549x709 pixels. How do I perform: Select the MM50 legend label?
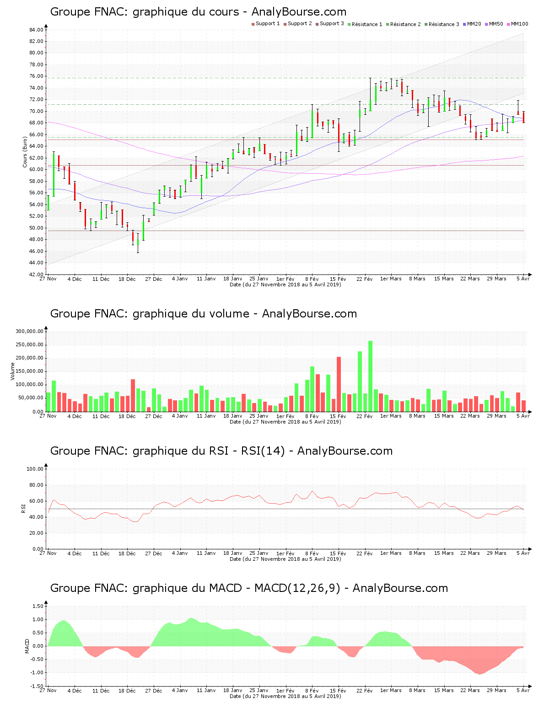(x=496, y=24)
